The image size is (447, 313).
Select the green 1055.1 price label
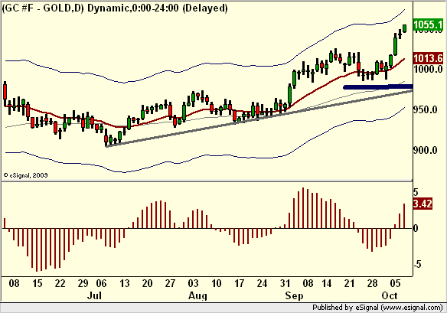pos(429,24)
